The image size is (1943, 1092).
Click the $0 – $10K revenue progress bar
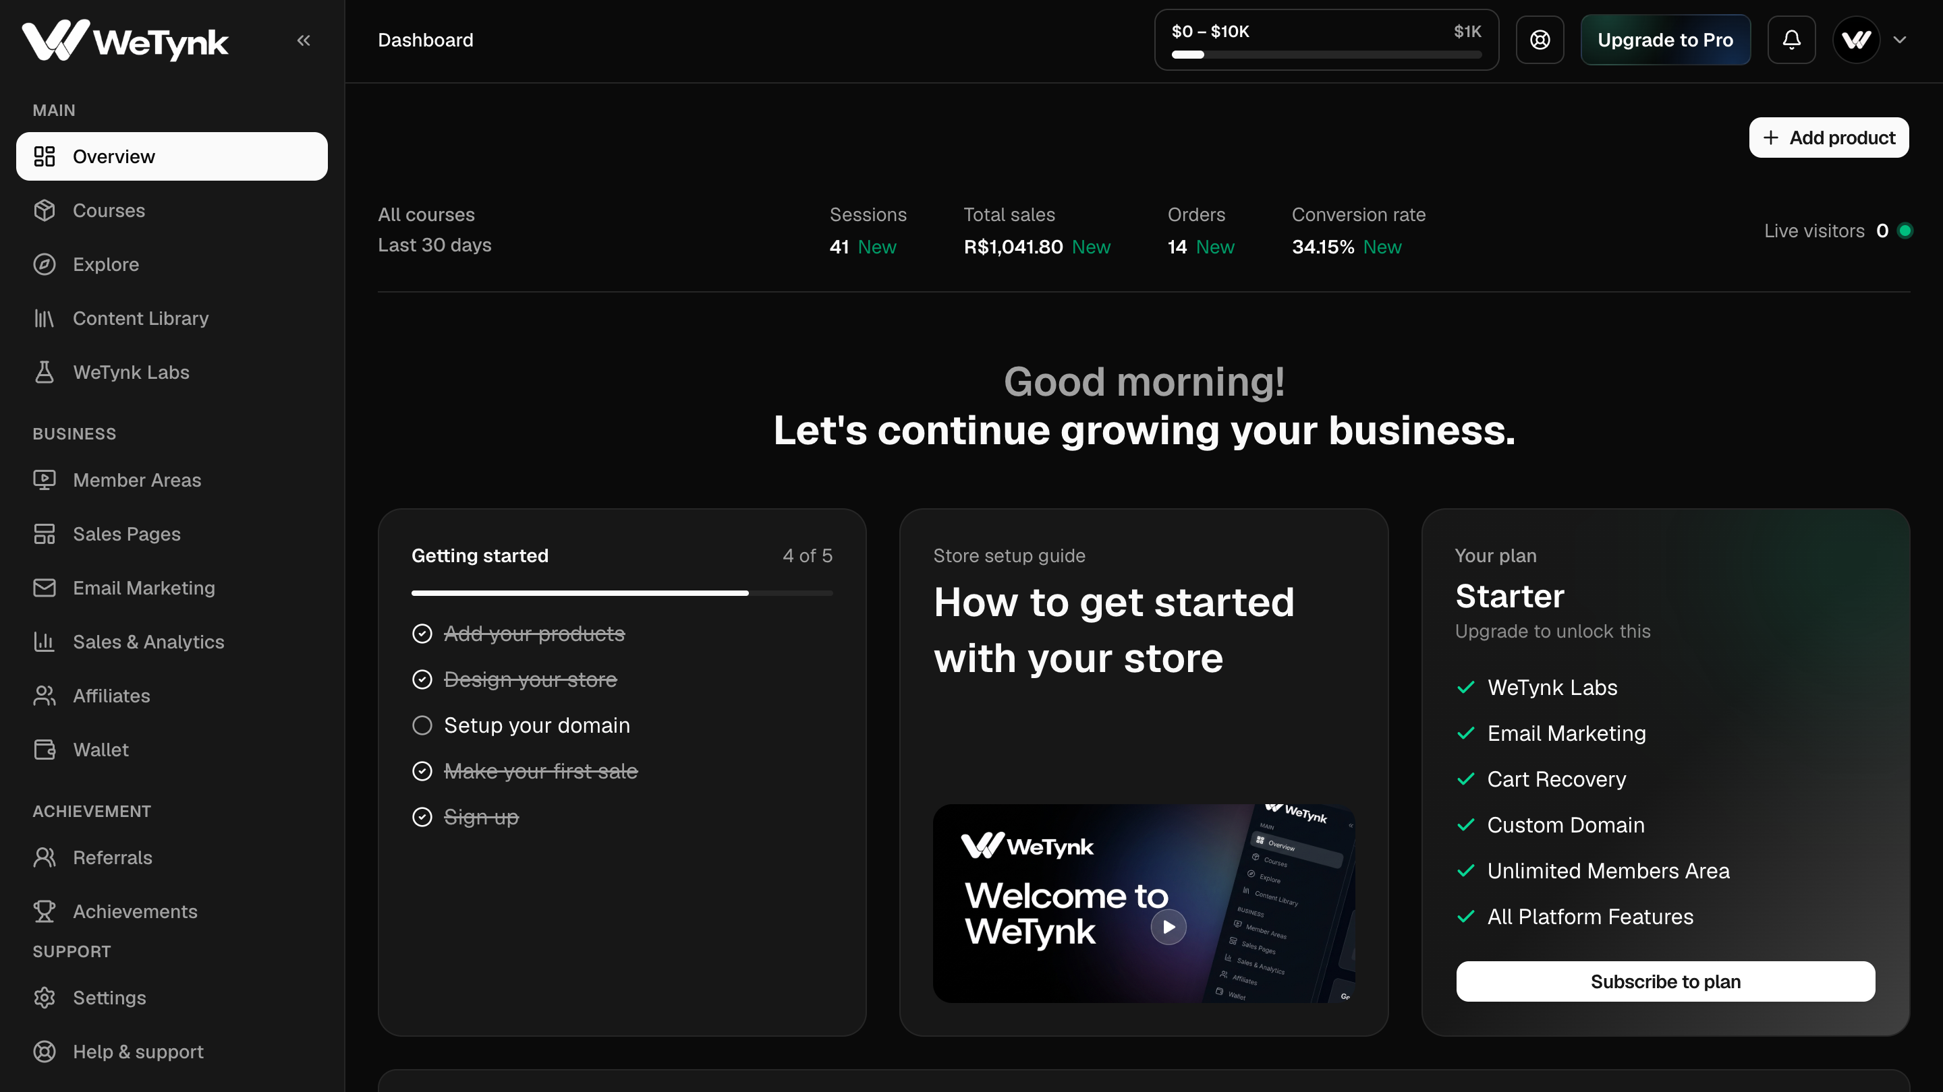coord(1326,54)
